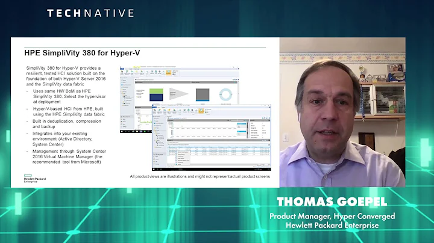Image resolution: width=434 pixels, height=243 pixels.
Task: Click the highlighted orange ribbon button in front window
Action: [x=201, y=111]
